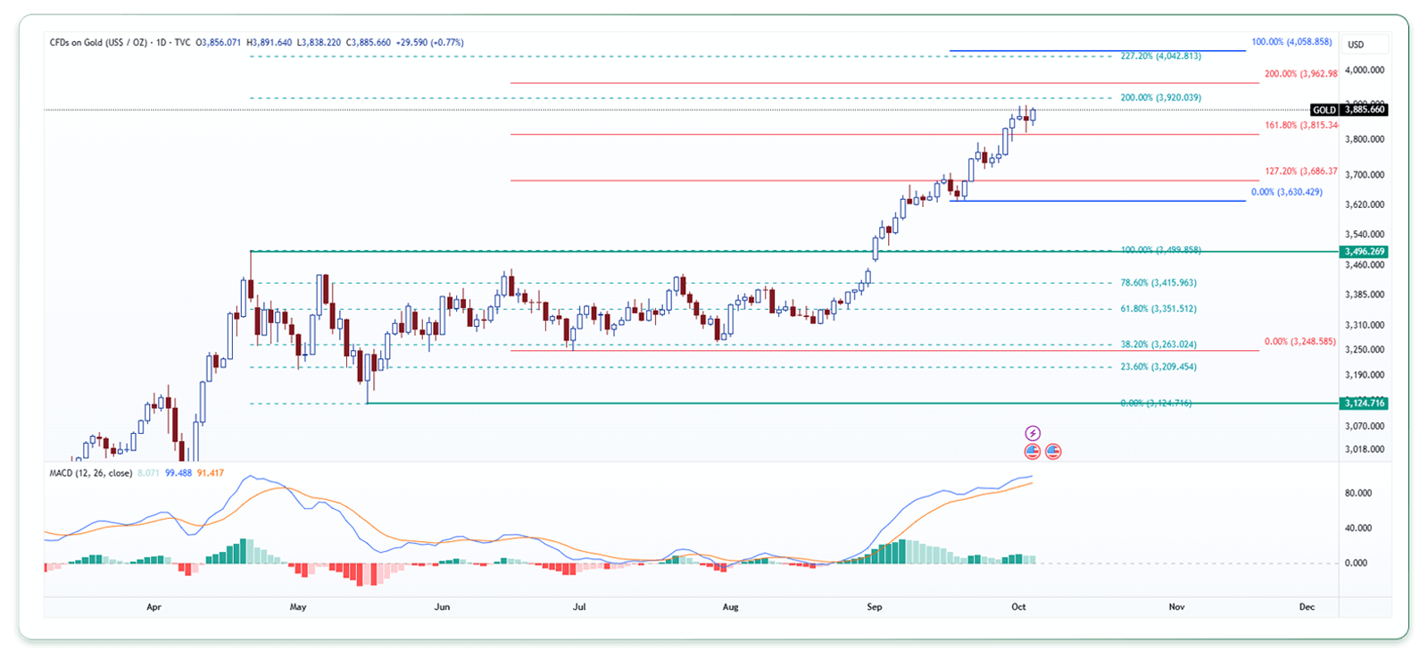Select the red 161.80% Fibonacci level label
This screenshot has width=1428, height=659.
pos(1300,126)
